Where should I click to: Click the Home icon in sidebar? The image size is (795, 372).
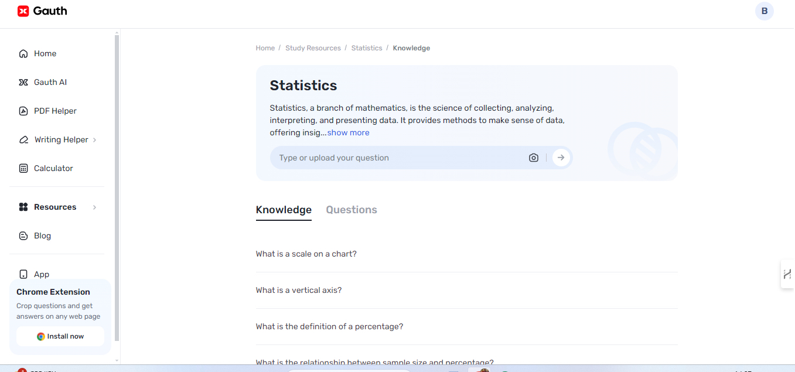[23, 54]
